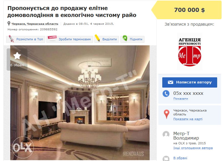Toggle the star favorite on the photo
Viewport: 223px width, 161px height.
pos(17,56)
